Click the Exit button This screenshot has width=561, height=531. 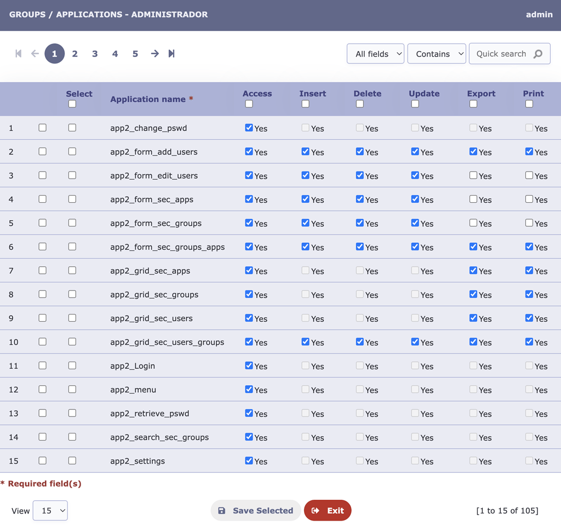coord(328,510)
